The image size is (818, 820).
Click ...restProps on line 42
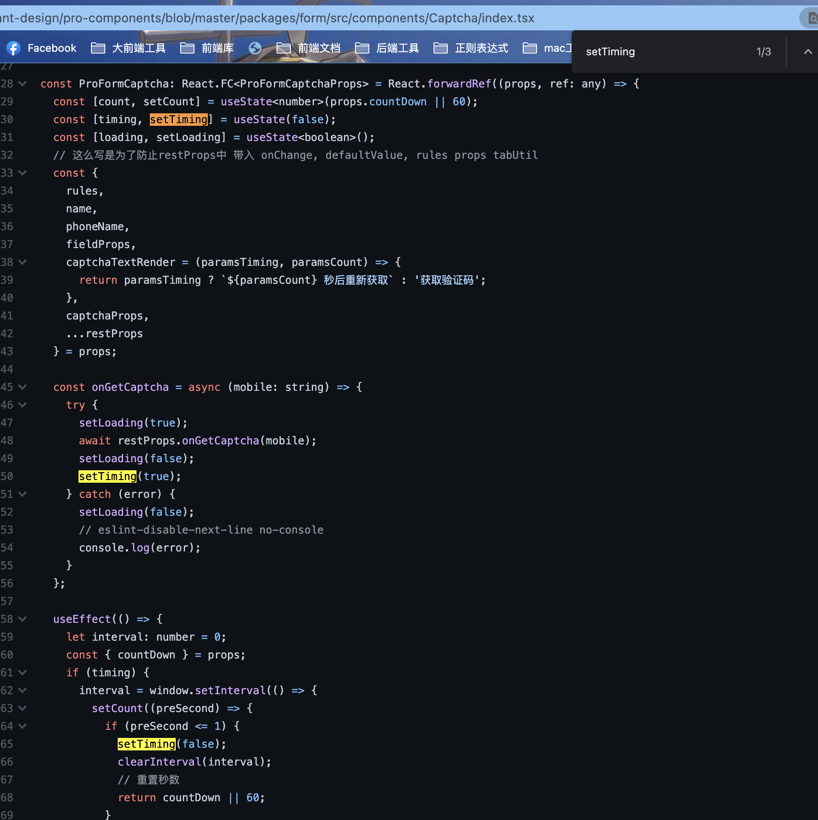tap(104, 334)
